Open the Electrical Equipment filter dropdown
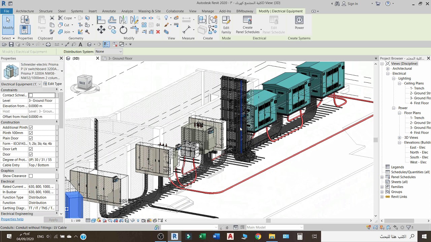This screenshot has height=242, width=431. tap(21, 84)
